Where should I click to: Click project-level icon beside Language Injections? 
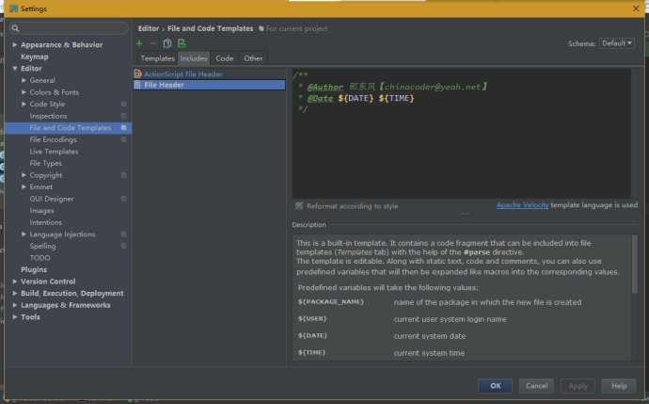pos(124,234)
